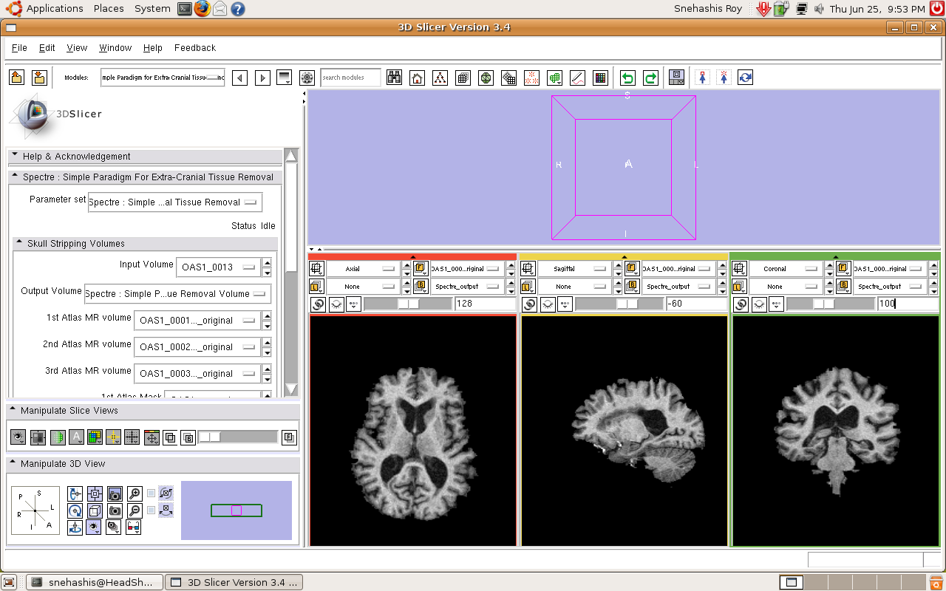Open the File menu

click(x=19, y=48)
